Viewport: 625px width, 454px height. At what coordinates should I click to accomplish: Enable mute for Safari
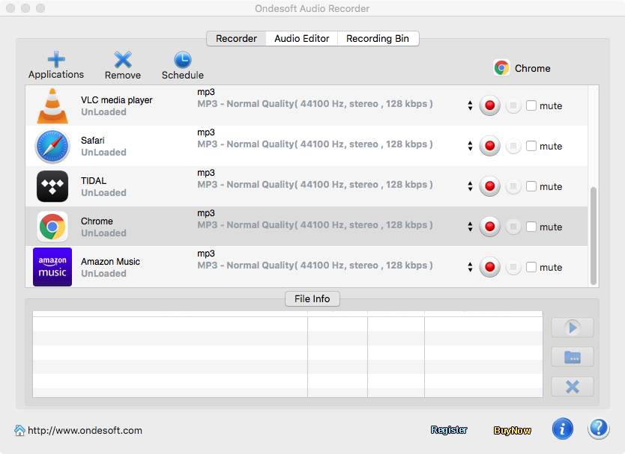[x=531, y=146]
